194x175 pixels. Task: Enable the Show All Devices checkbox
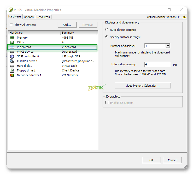pyautogui.click(x=11, y=25)
